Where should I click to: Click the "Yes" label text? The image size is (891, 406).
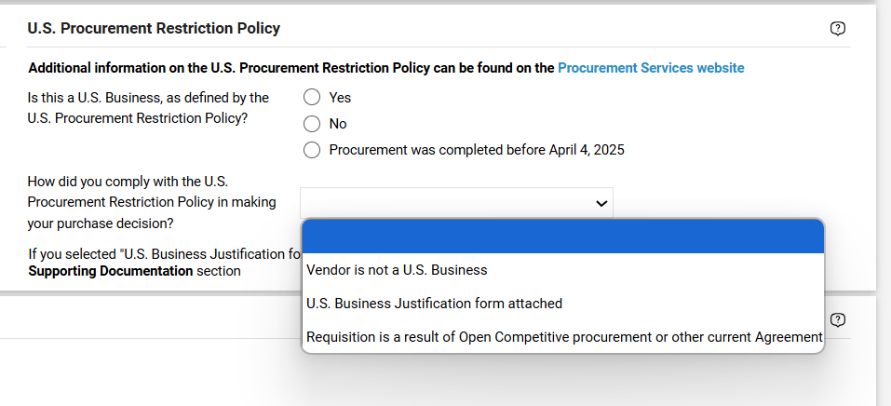[x=340, y=97]
